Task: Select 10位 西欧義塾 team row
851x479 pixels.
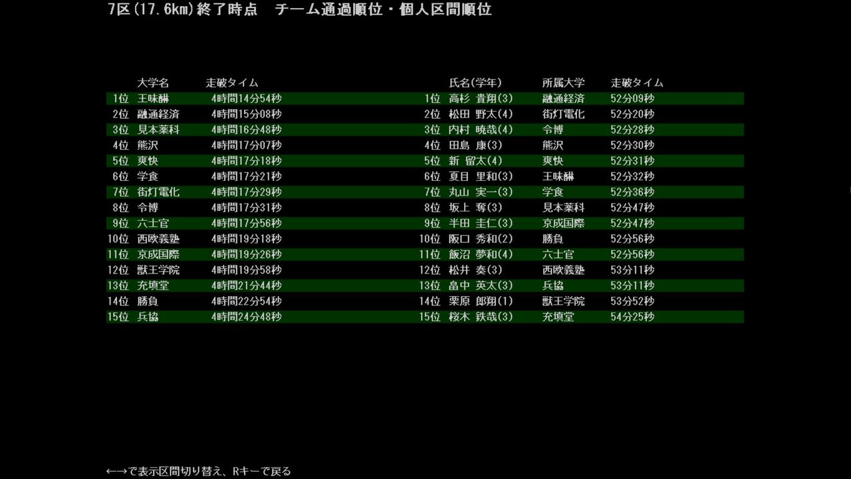Action: click(197, 239)
